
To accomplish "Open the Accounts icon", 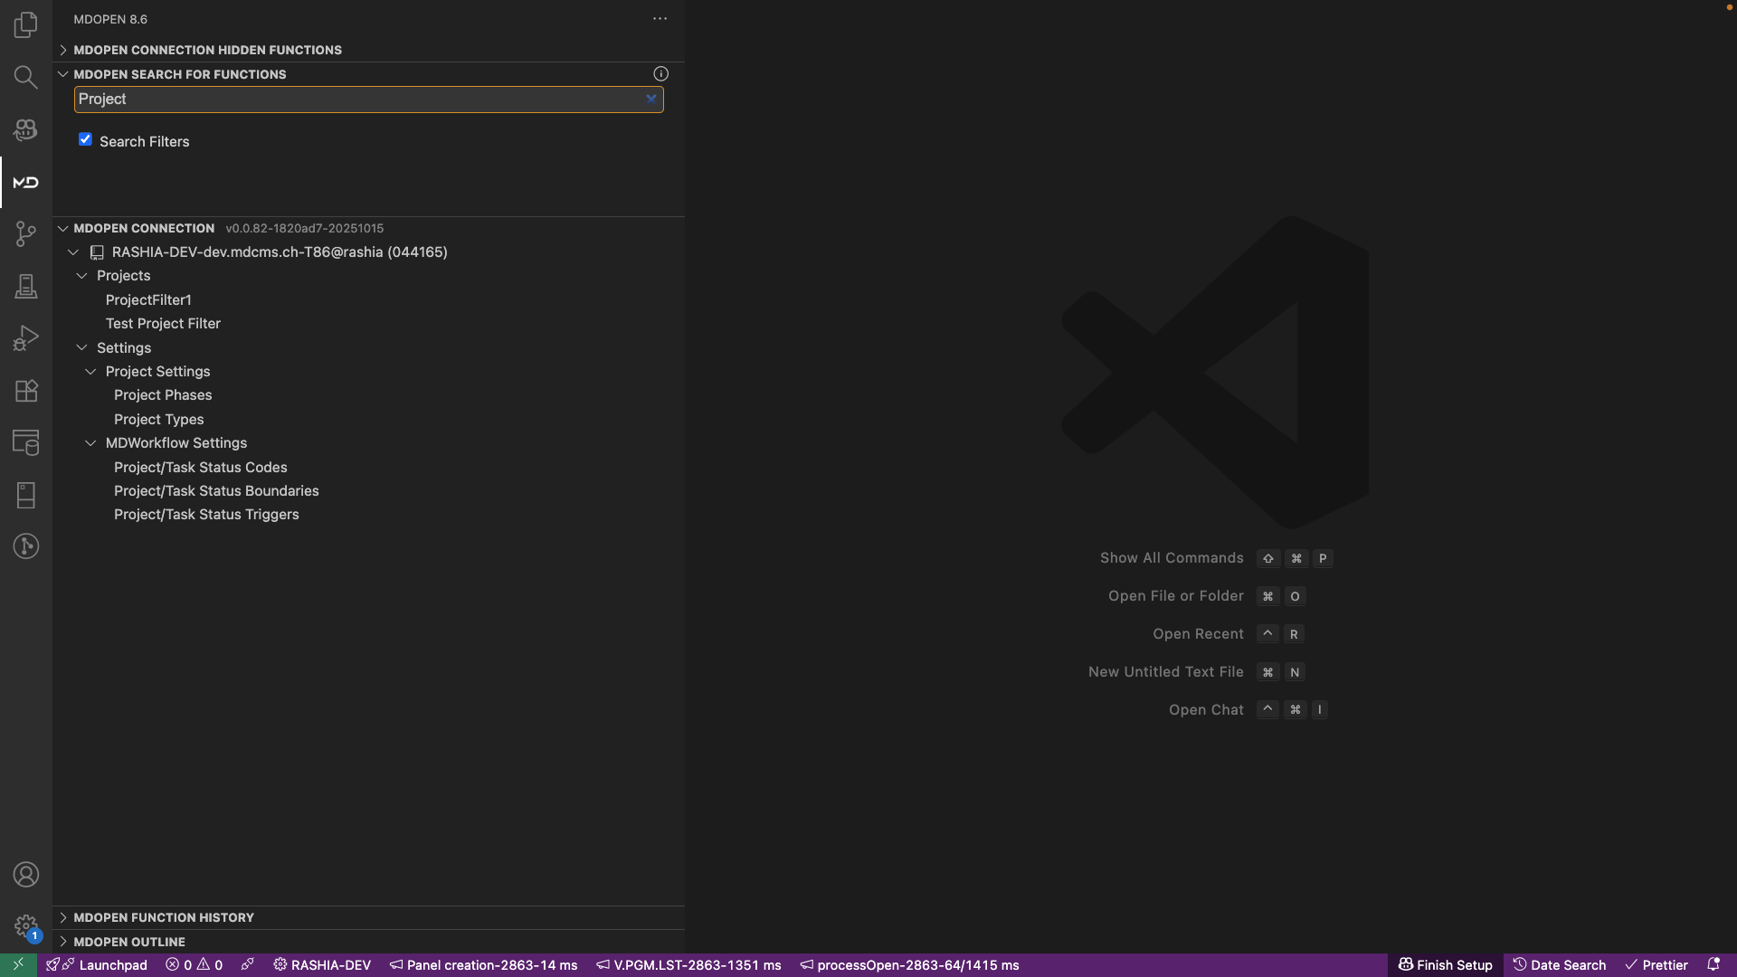I will pyautogui.click(x=25, y=875).
